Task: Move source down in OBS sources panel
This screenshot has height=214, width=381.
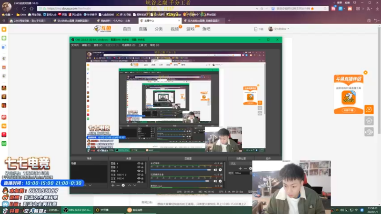Action: coord(135,185)
